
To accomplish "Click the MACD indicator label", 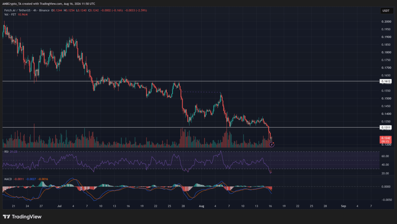I will pyautogui.click(x=8, y=179).
